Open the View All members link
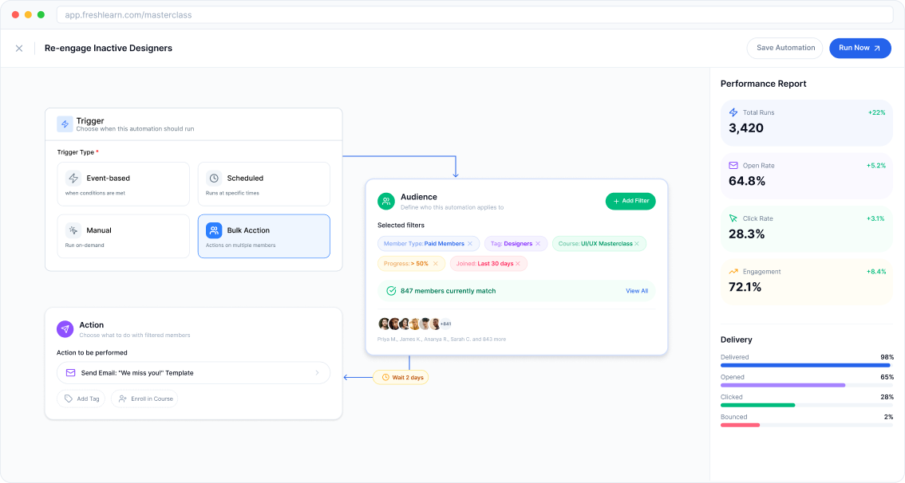 coord(637,291)
